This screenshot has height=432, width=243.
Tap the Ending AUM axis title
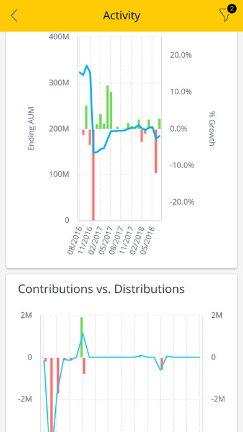[x=32, y=128]
